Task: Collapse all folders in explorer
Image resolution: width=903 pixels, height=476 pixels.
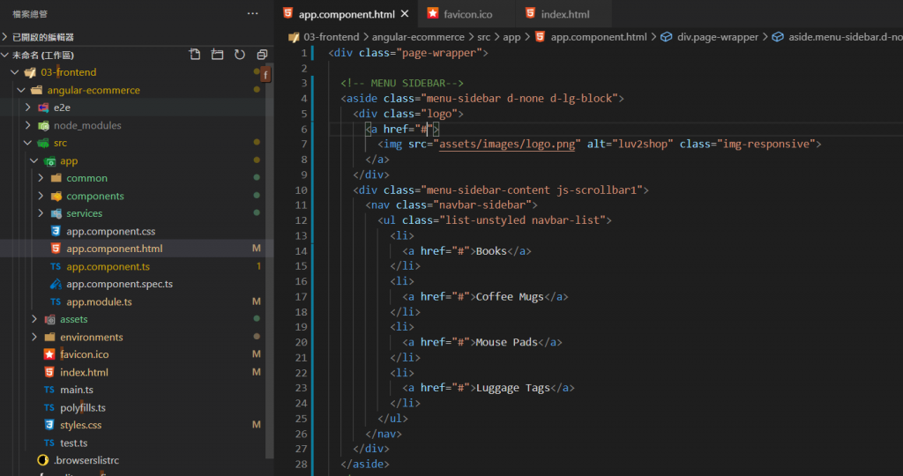Action: (262, 55)
